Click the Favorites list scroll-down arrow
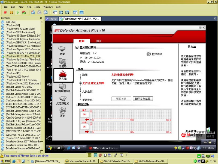 pos(42,149)
